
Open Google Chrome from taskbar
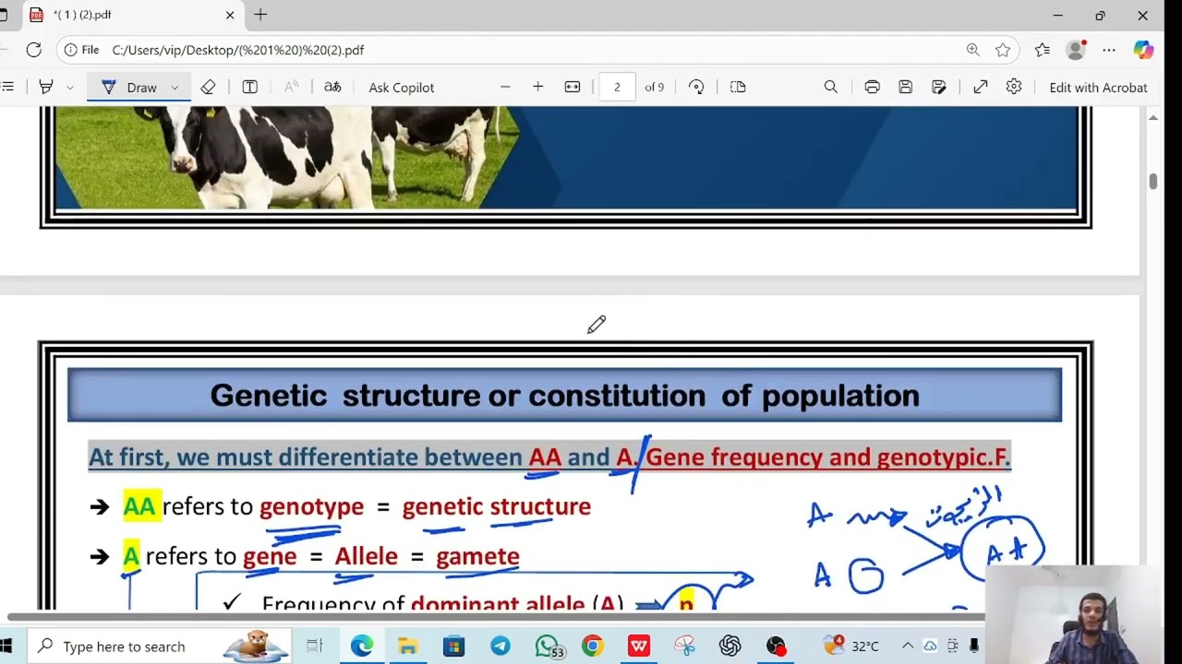tap(593, 646)
